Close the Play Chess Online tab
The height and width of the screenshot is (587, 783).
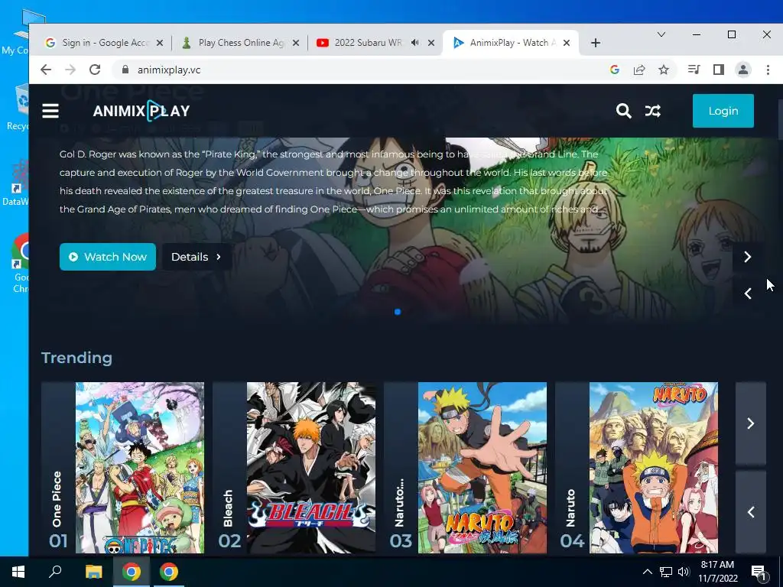click(296, 43)
